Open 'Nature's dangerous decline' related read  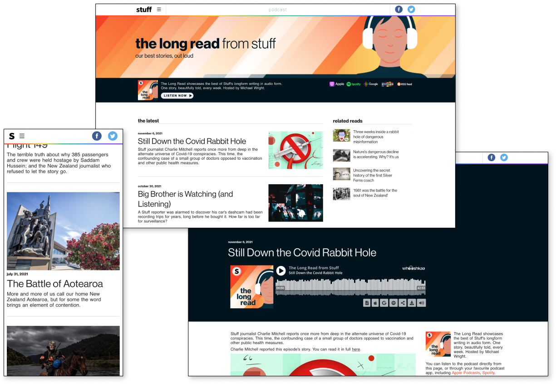click(x=376, y=154)
